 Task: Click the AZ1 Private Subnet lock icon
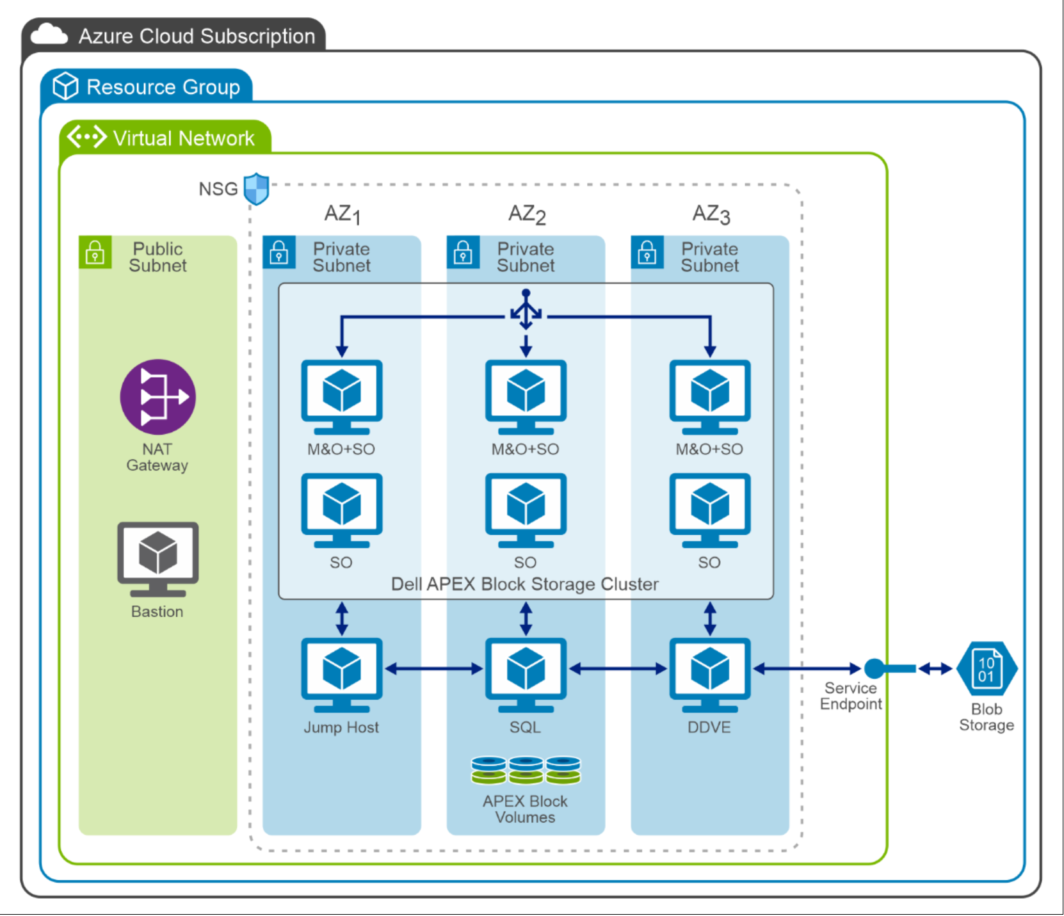click(x=279, y=252)
